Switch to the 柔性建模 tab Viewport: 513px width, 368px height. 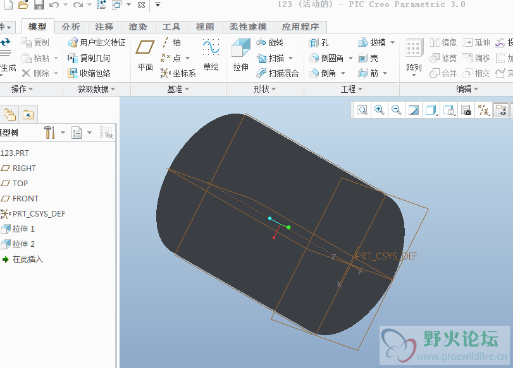248,27
